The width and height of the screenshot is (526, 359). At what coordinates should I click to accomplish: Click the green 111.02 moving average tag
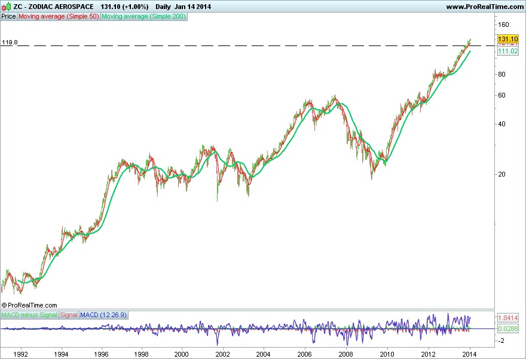[508, 51]
